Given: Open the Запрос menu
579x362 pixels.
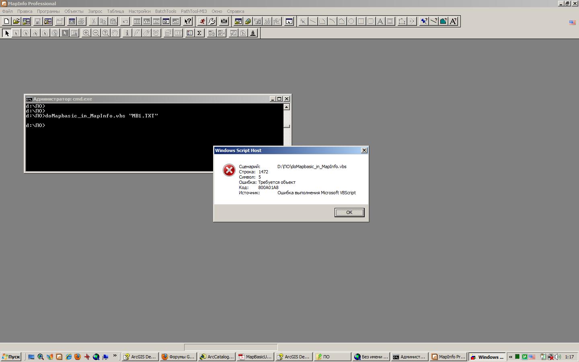Looking at the screenshot, I should [x=95, y=11].
